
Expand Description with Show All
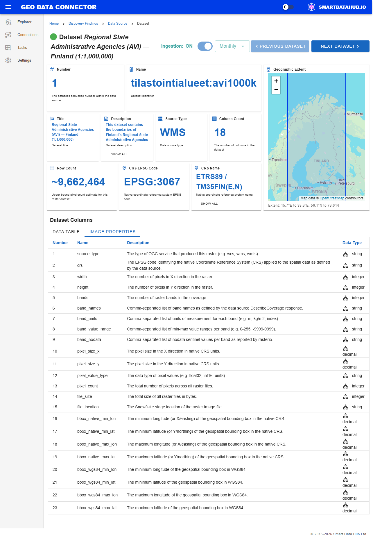pyautogui.click(x=119, y=154)
